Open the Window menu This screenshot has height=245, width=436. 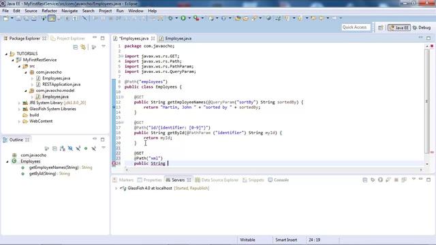(136, 11)
